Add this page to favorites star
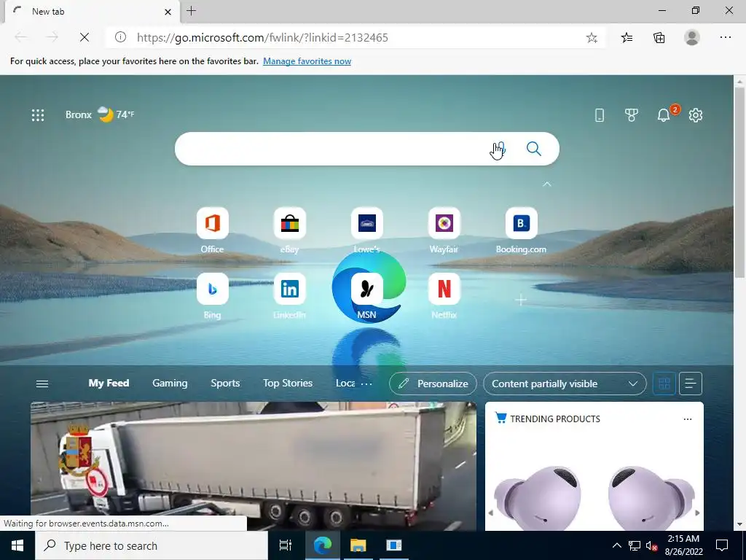Image resolution: width=746 pixels, height=560 pixels. coord(592,38)
